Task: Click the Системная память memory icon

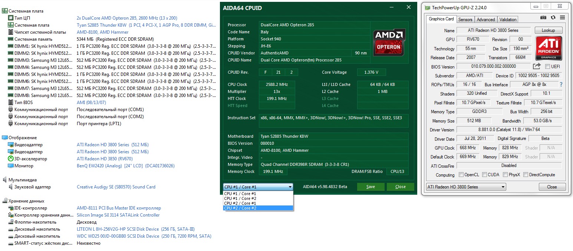Action: 11,39
